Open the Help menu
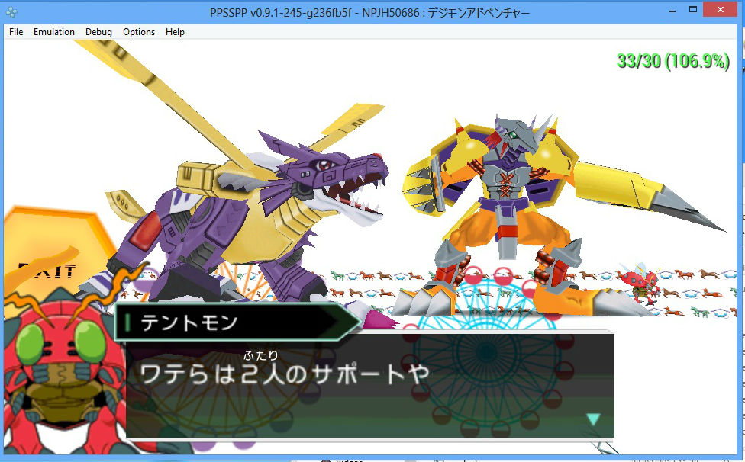 [175, 32]
